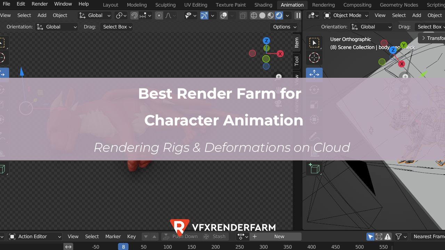
Task: Switch to the Modeling workspace tab
Action: coord(137,5)
